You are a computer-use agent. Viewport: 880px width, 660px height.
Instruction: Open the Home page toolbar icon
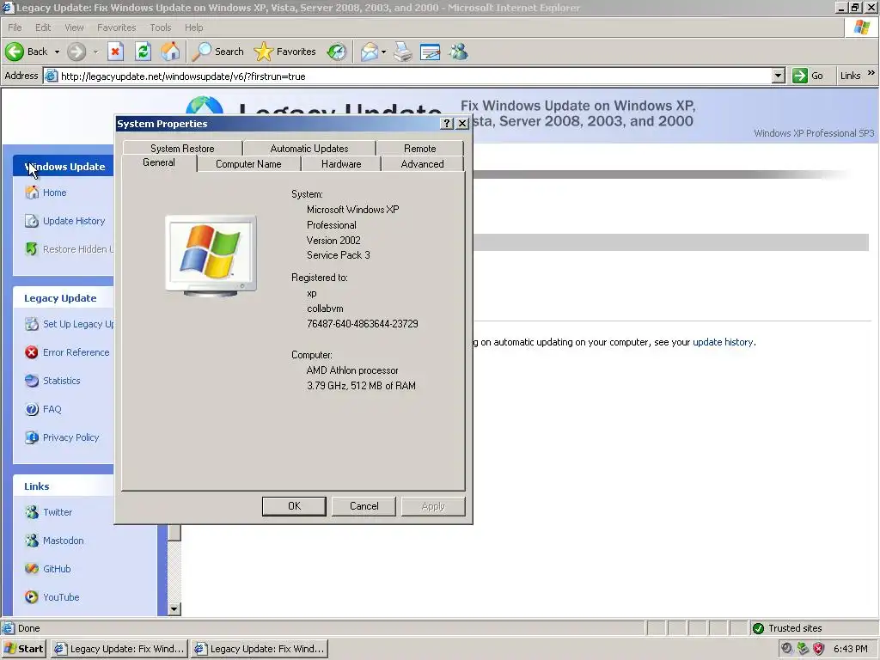coord(171,52)
